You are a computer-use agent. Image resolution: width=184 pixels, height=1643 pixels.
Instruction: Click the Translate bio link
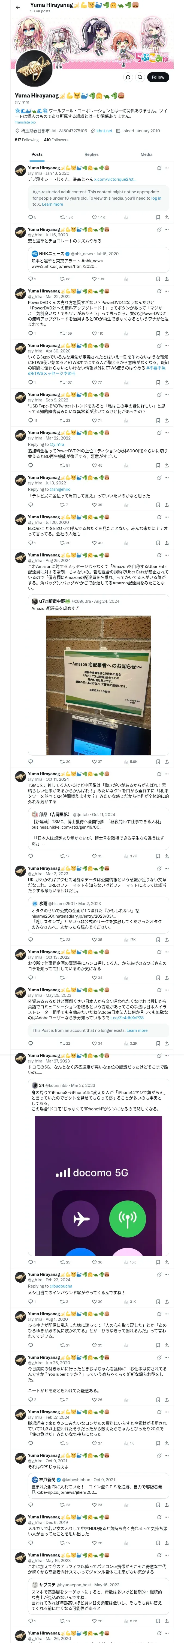(25, 122)
